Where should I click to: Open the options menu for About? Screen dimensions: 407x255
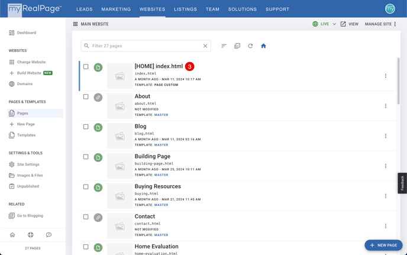pyautogui.click(x=386, y=106)
